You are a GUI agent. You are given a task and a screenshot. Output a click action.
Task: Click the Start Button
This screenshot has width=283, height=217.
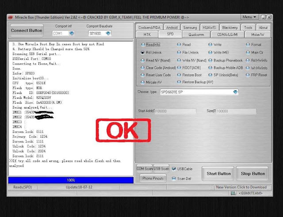(x=218, y=174)
